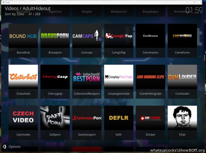Open the Bravoporn logo tile
The height and width of the screenshot is (153, 206).
click(x=55, y=36)
